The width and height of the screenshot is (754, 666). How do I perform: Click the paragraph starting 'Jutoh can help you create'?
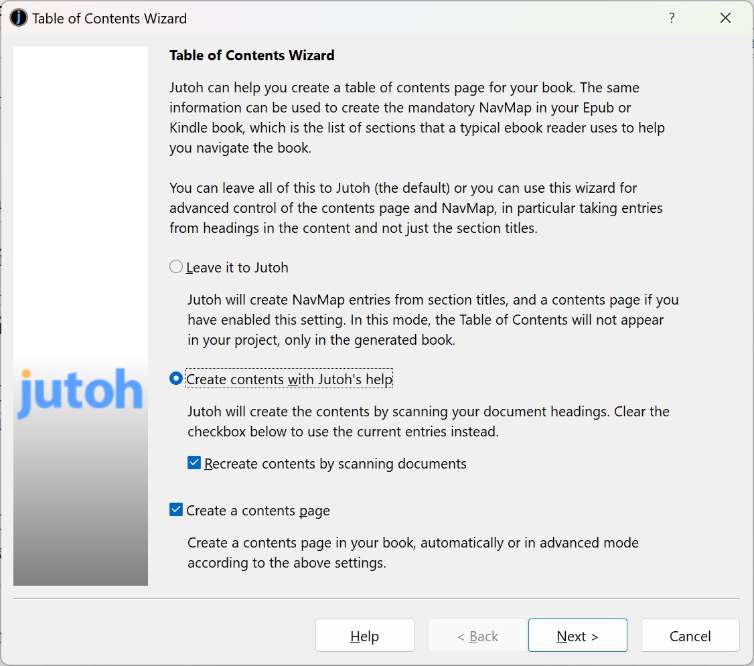[417, 118]
